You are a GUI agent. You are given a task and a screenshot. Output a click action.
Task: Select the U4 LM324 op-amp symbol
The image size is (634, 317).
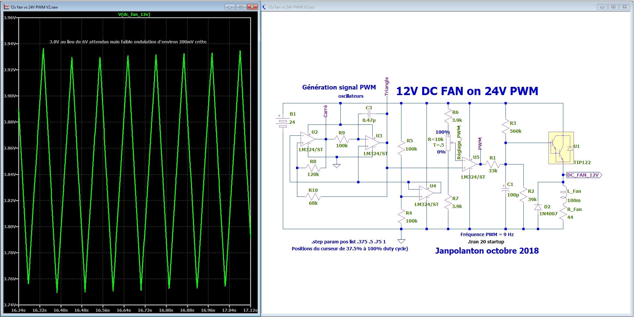427,193
